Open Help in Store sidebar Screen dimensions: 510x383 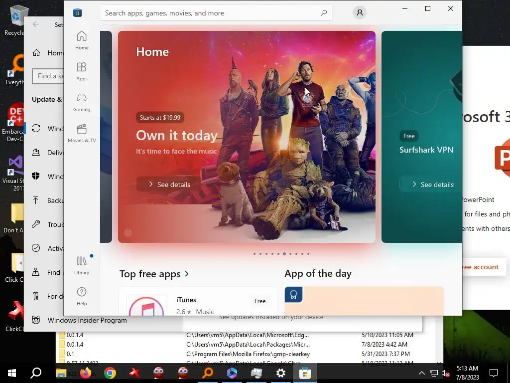pos(82,296)
